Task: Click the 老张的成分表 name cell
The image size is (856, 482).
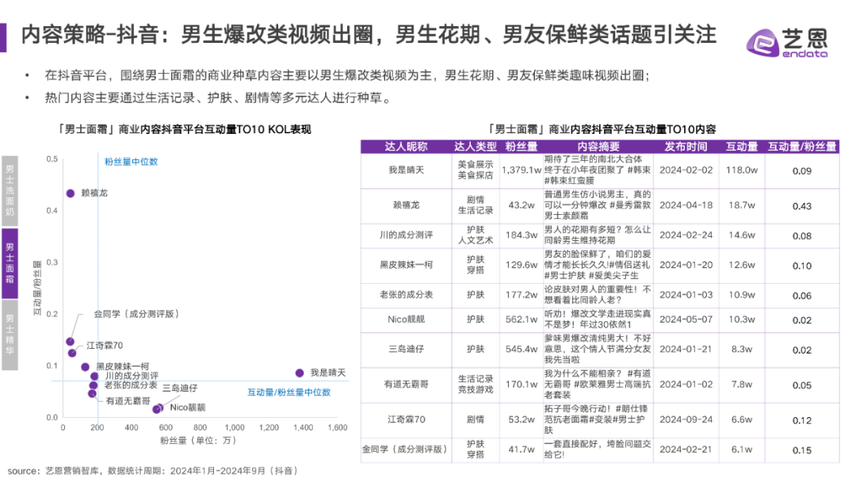Action: pos(406,295)
